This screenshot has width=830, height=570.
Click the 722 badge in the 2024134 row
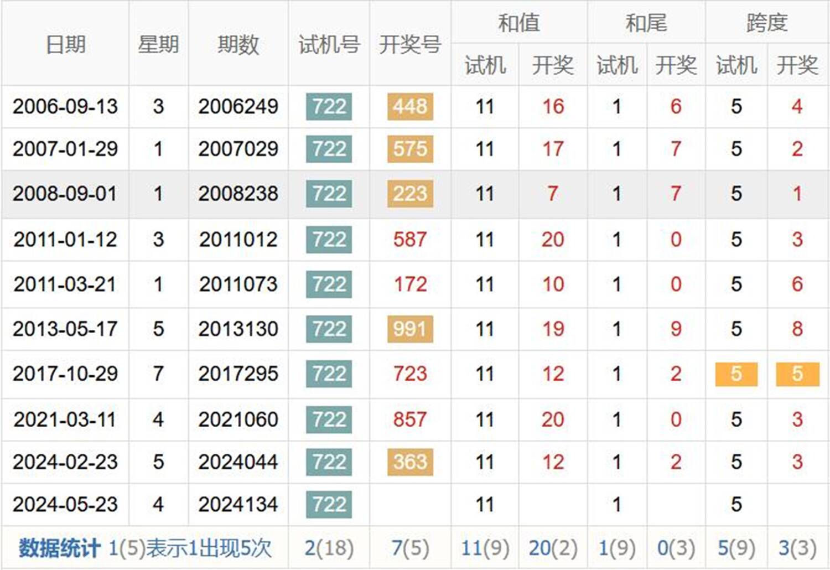pos(329,504)
